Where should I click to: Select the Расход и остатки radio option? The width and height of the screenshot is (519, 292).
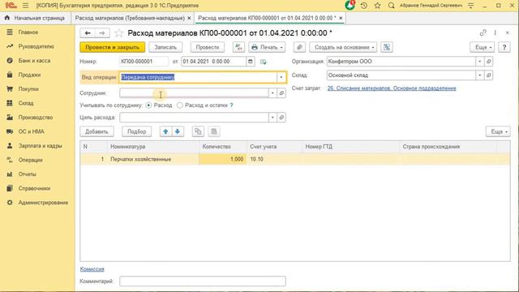coord(180,105)
